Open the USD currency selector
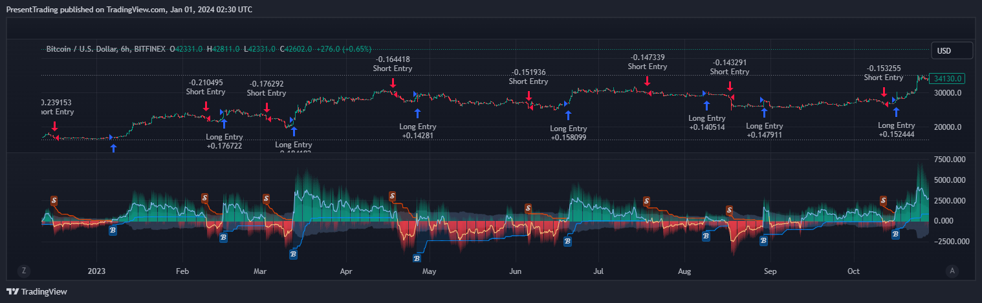 (x=952, y=50)
